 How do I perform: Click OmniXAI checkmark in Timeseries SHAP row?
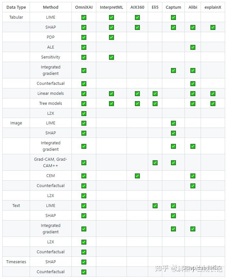tap(84, 262)
